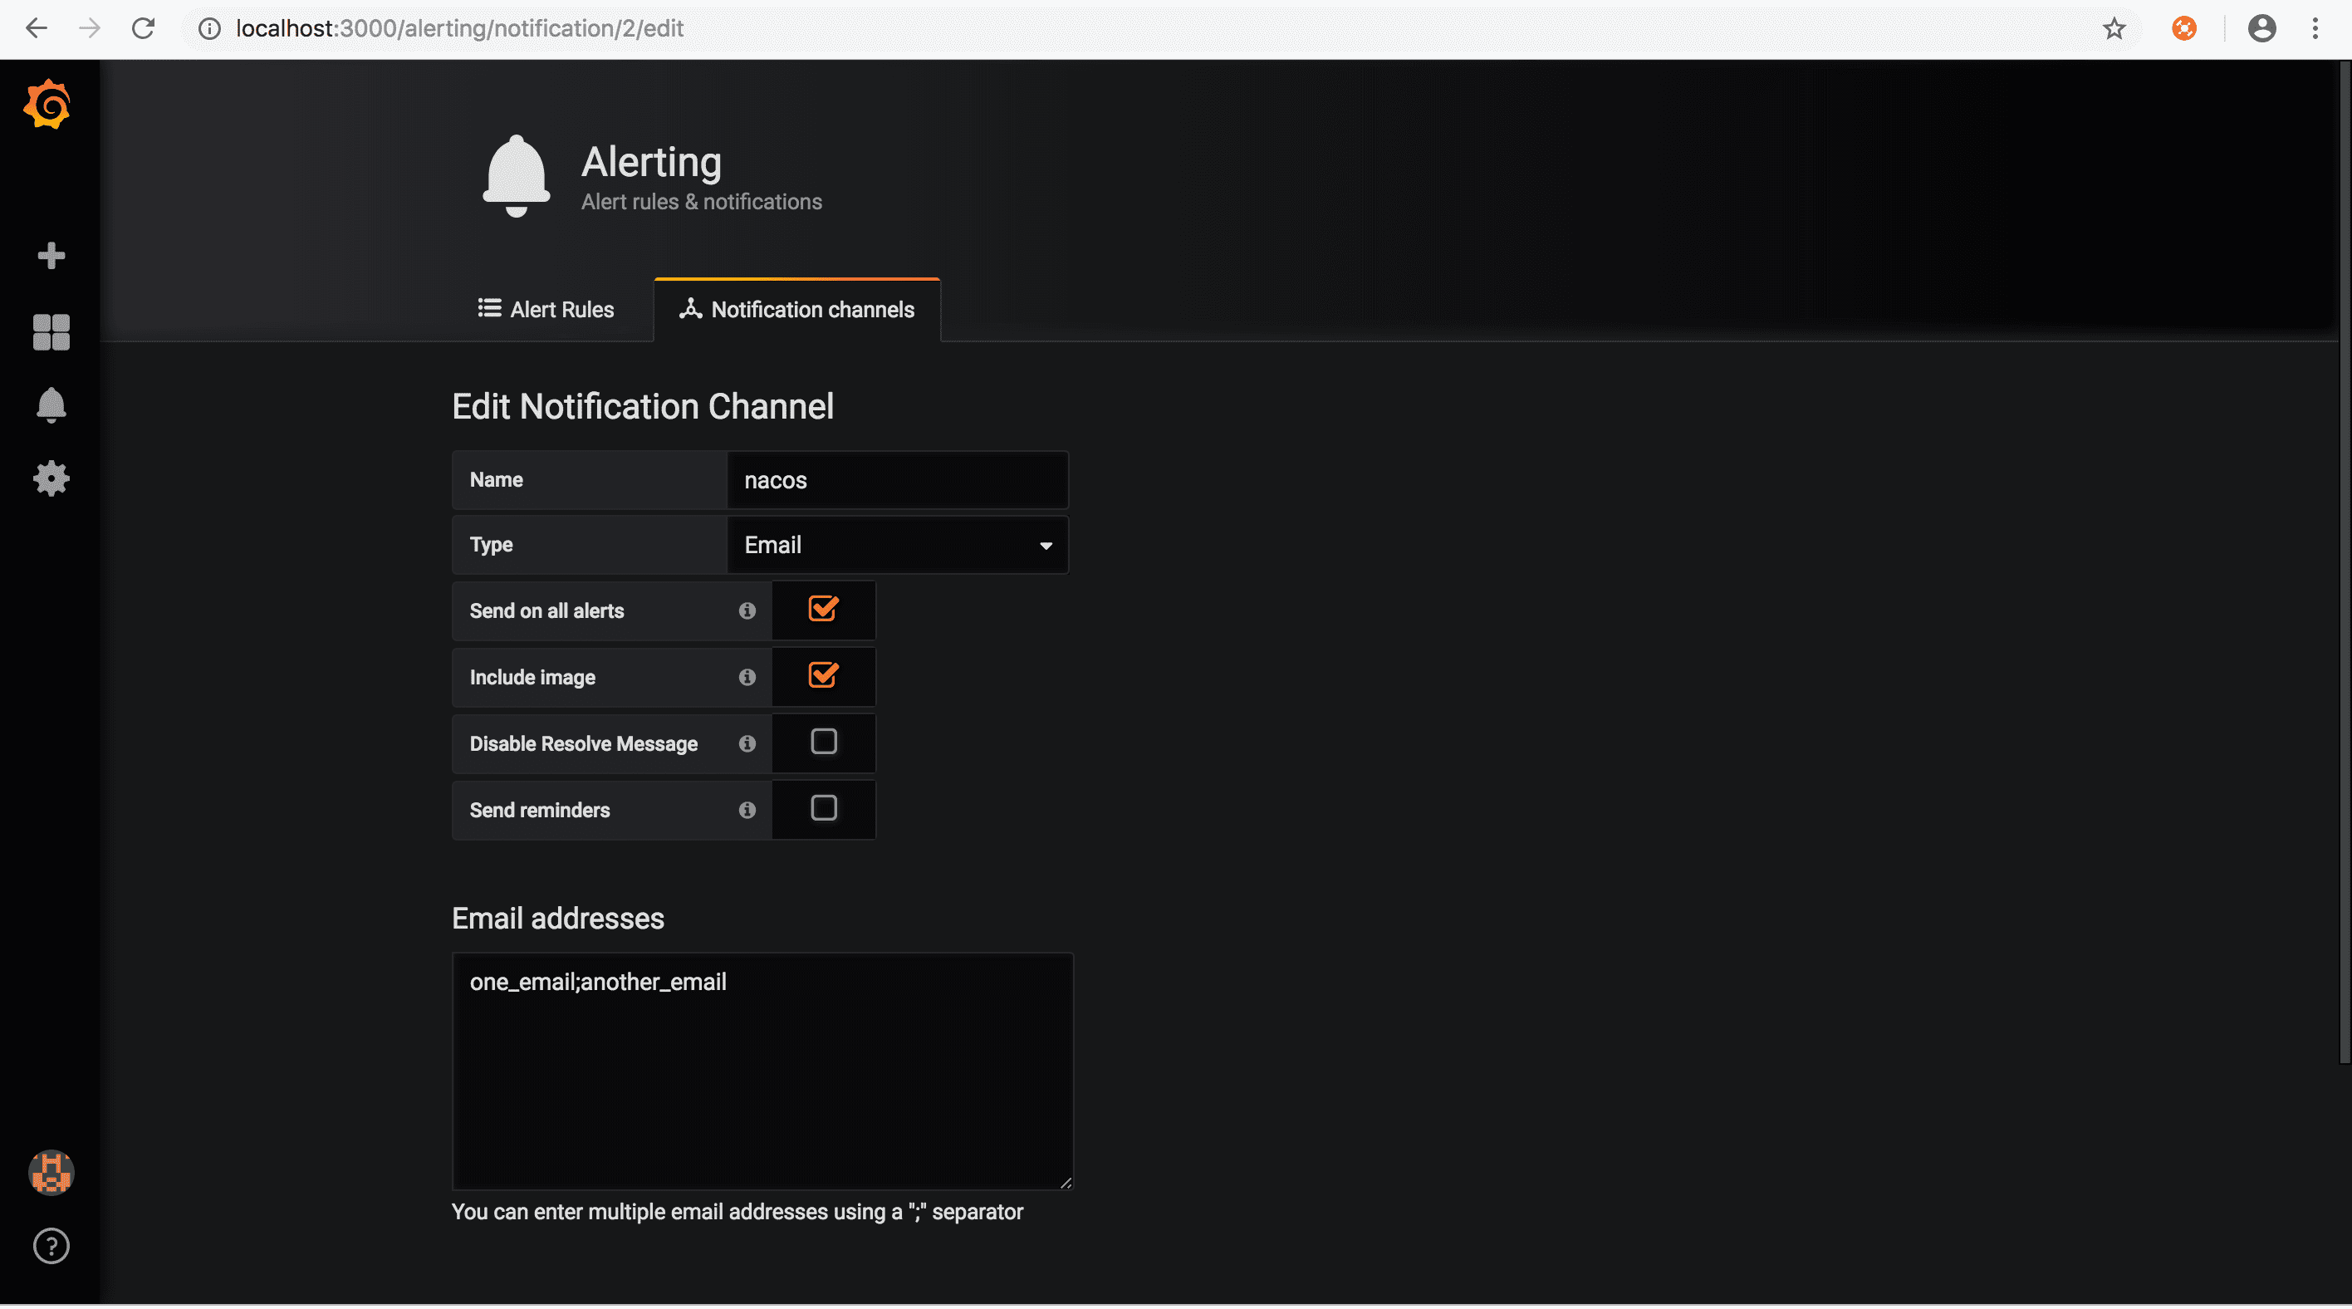This screenshot has width=2352, height=1309.
Task: Reload the page with browser refresh button
Action: (x=144, y=28)
